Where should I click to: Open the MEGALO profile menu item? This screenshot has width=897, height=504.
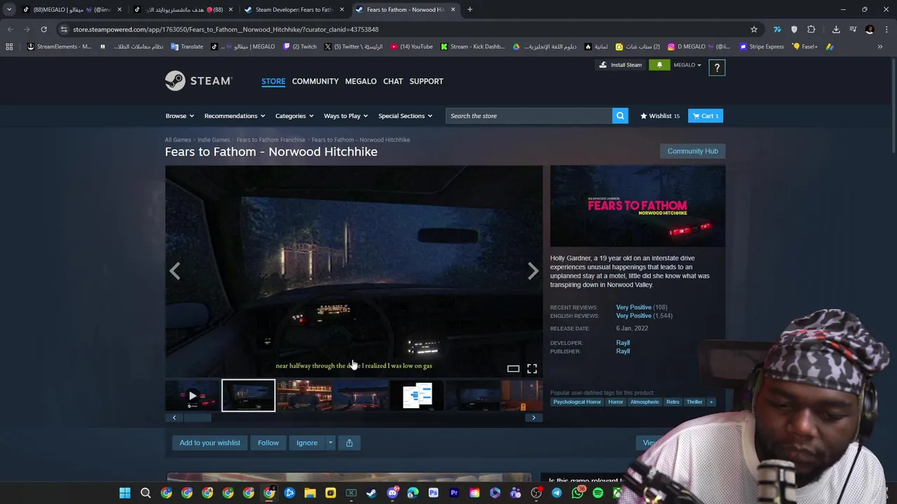[x=361, y=81]
